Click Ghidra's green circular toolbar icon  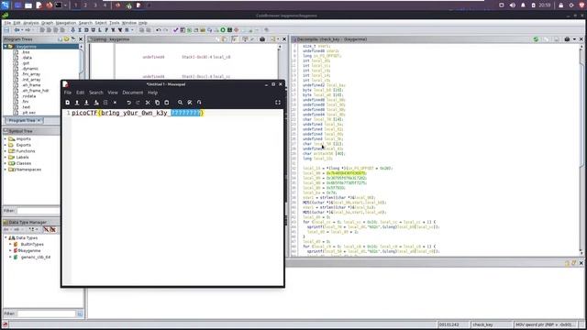click(223, 30)
